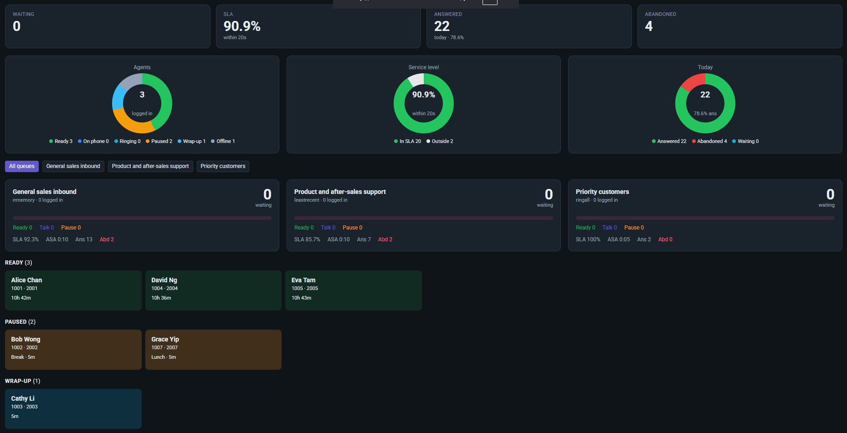The width and height of the screenshot is (847, 433).
Task: Click the "Ringing 0" legend entry
Action: (127, 141)
